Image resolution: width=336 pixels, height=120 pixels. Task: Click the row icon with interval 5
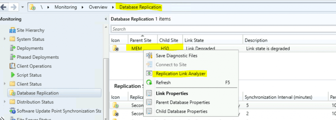(115, 105)
